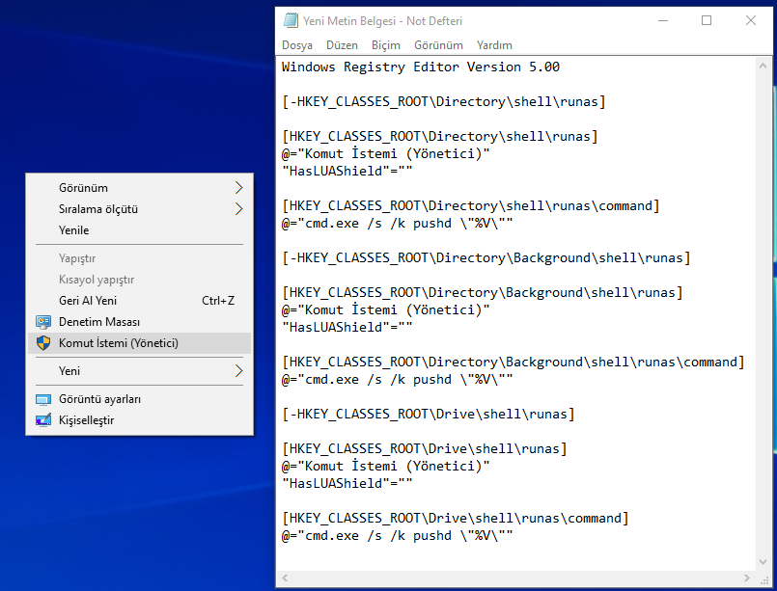777x591 pixels.
Task: Maximize the Notepad window
Action: pos(707,20)
